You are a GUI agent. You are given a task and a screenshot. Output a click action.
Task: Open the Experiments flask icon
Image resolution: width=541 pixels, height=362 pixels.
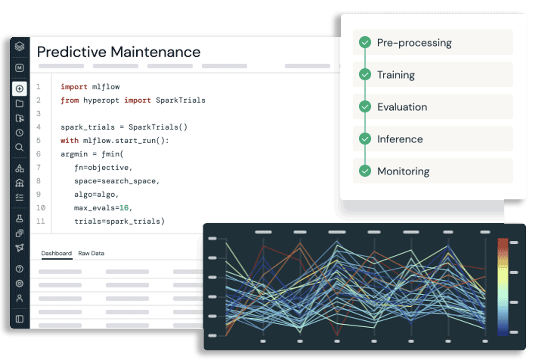(20, 218)
